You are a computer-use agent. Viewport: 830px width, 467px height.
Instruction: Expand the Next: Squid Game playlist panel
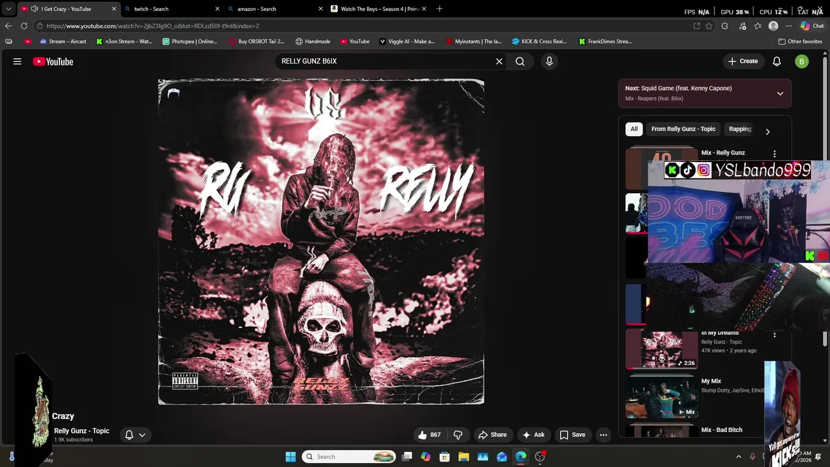click(x=780, y=93)
